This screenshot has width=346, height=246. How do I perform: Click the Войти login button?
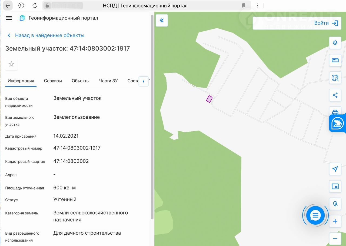tap(326, 23)
